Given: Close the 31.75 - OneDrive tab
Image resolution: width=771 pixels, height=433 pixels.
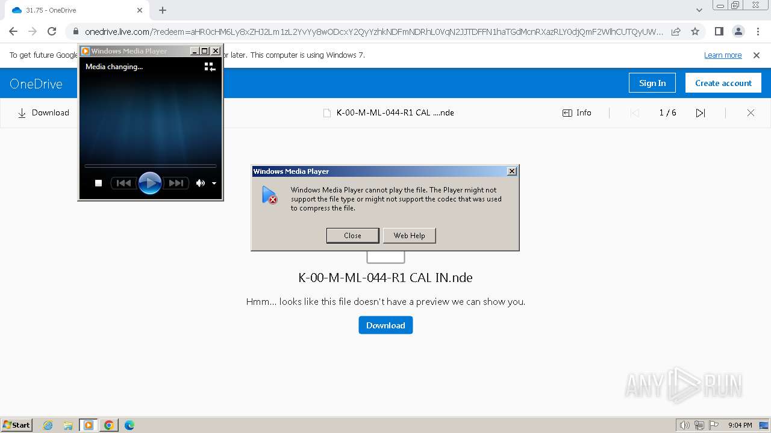Looking at the screenshot, I should (x=140, y=10).
